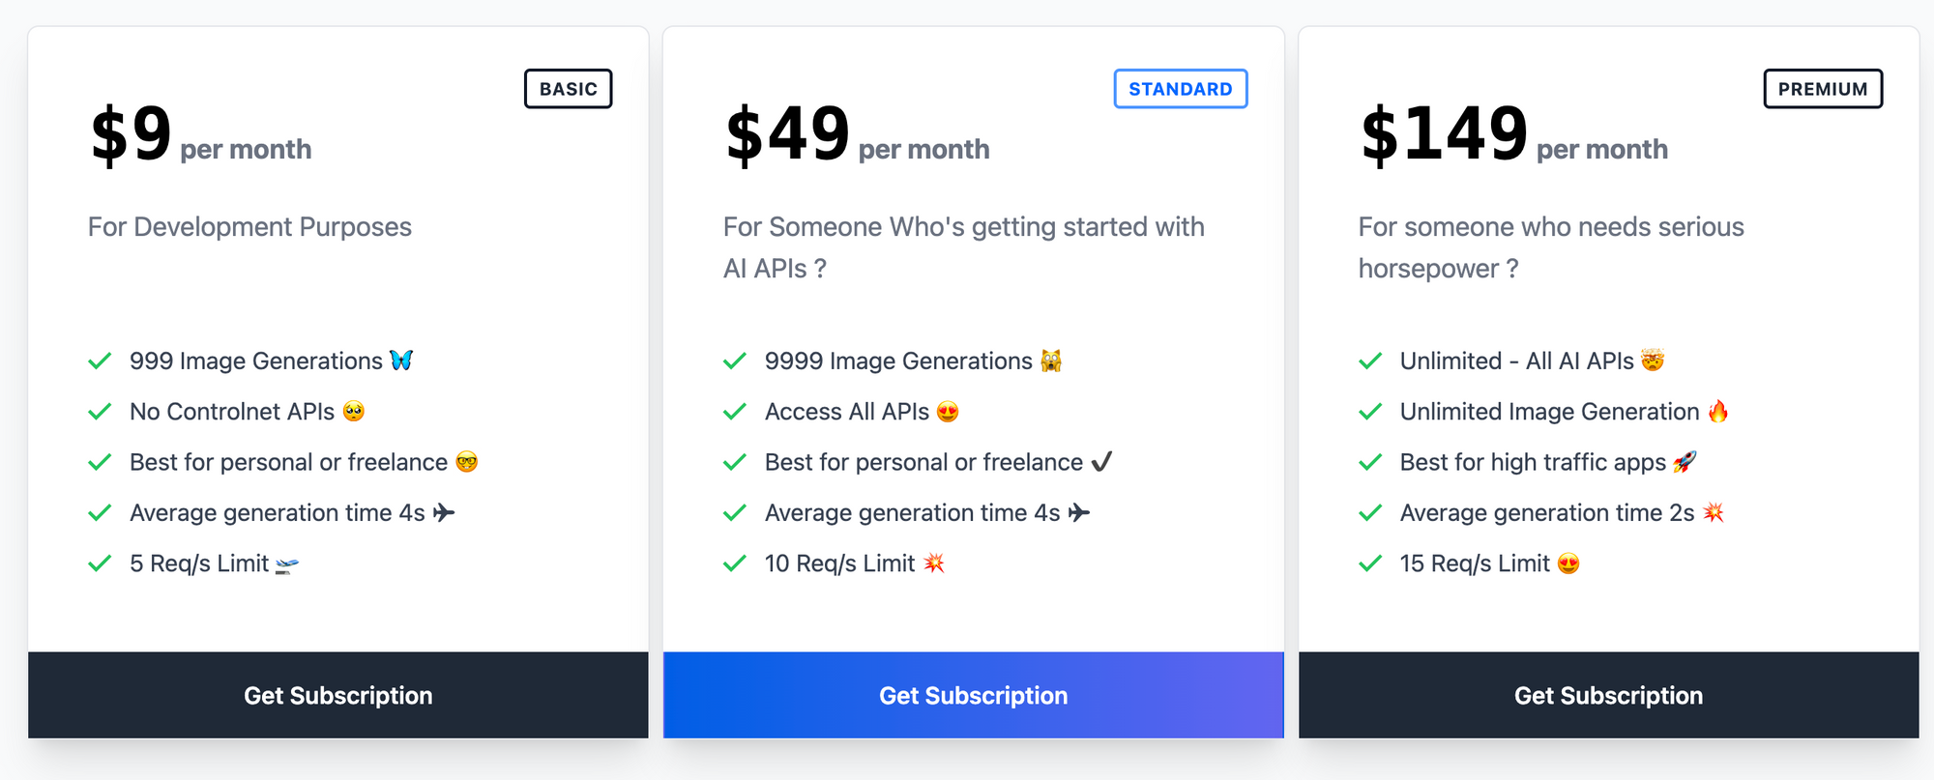Select the PREMIUM plan badge
The height and width of the screenshot is (780, 1934).
coord(1823,89)
